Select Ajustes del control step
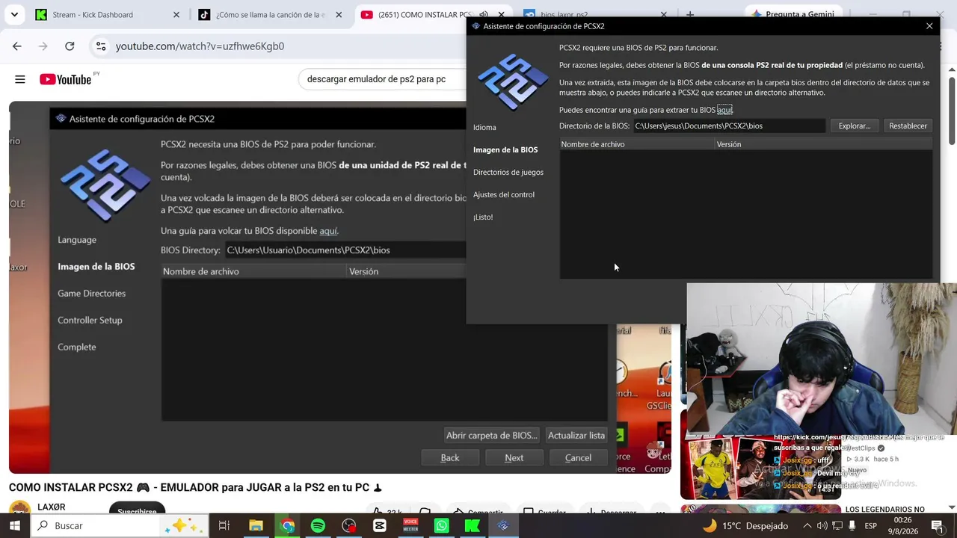The width and height of the screenshot is (957, 538). tap(504, 194)
